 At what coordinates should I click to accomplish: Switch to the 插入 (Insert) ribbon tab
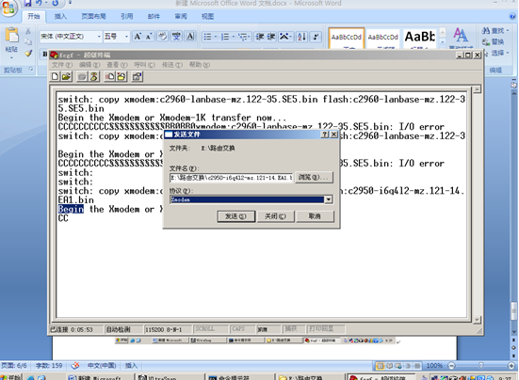[60, 16]
